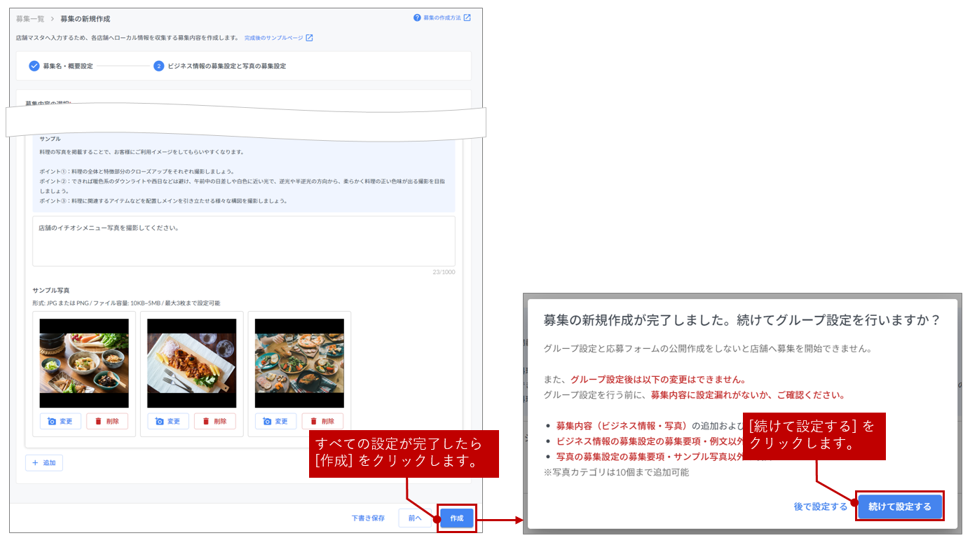Click 下書き保存 to save the draft
This screenshot has width=970, height=545.
(x=368, y=518)
